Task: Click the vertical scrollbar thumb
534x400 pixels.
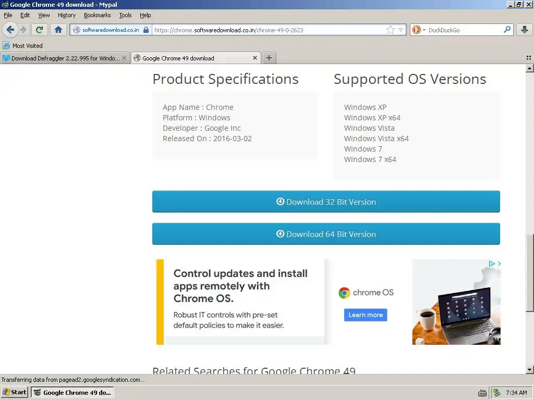Action: point(530,272)
